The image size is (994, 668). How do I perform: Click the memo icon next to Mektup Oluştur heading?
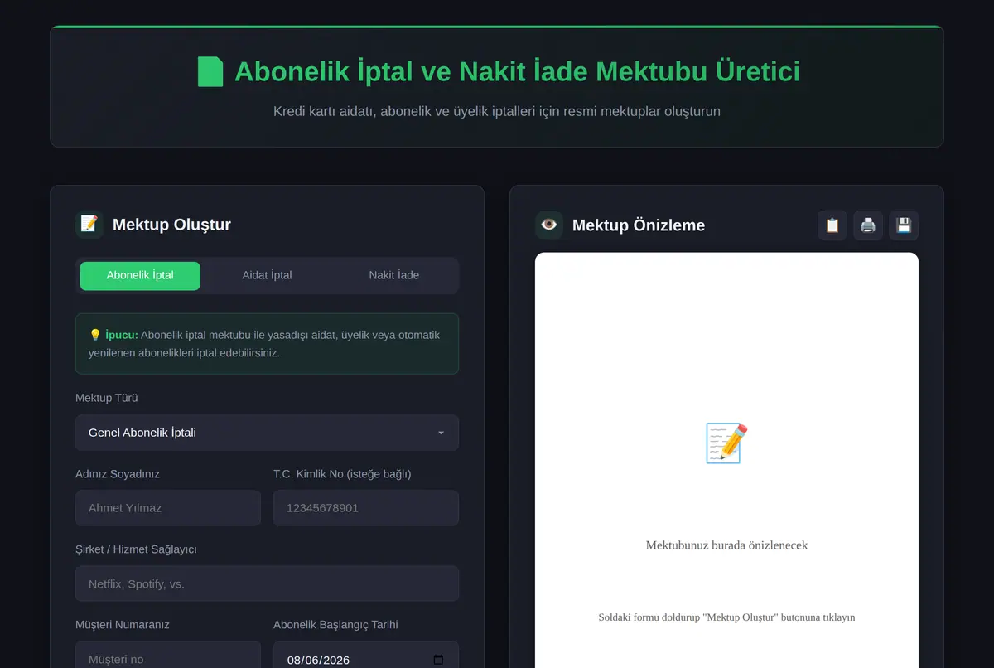pos(89,224)
